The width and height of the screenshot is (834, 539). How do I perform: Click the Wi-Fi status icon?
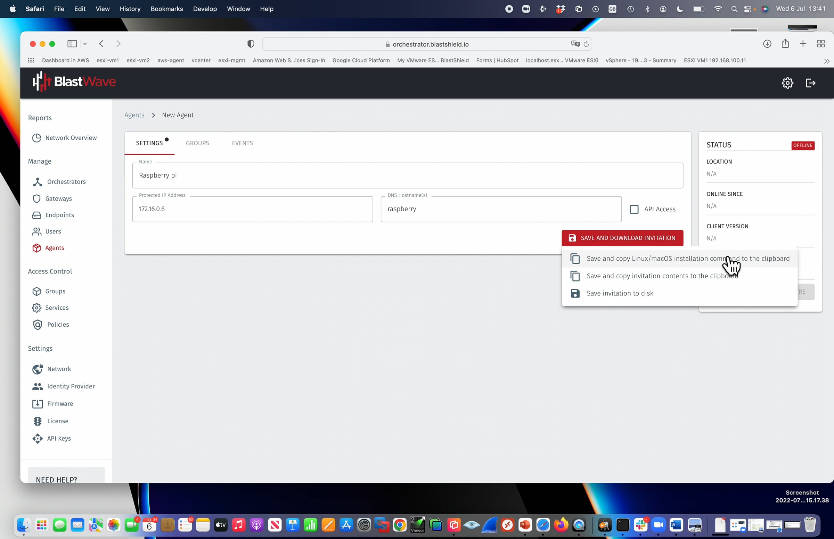click(x=718, y=9)
